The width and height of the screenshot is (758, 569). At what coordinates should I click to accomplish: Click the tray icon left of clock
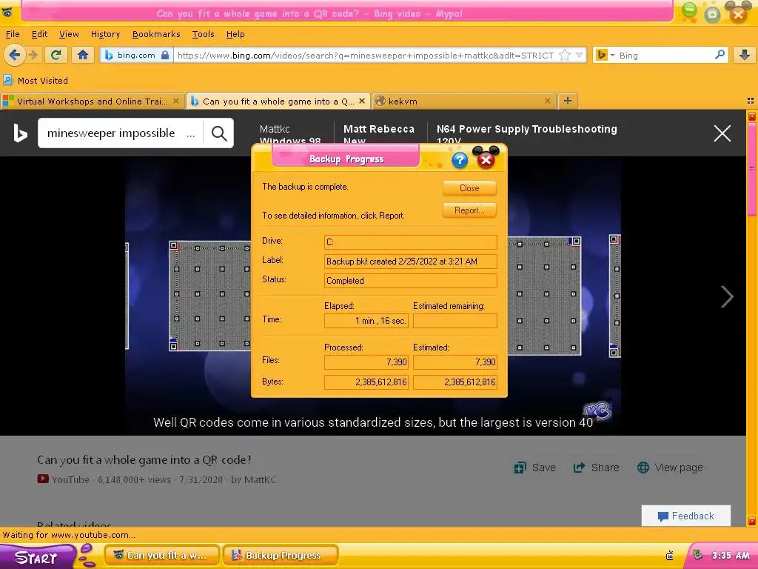[x=669, y=556]
